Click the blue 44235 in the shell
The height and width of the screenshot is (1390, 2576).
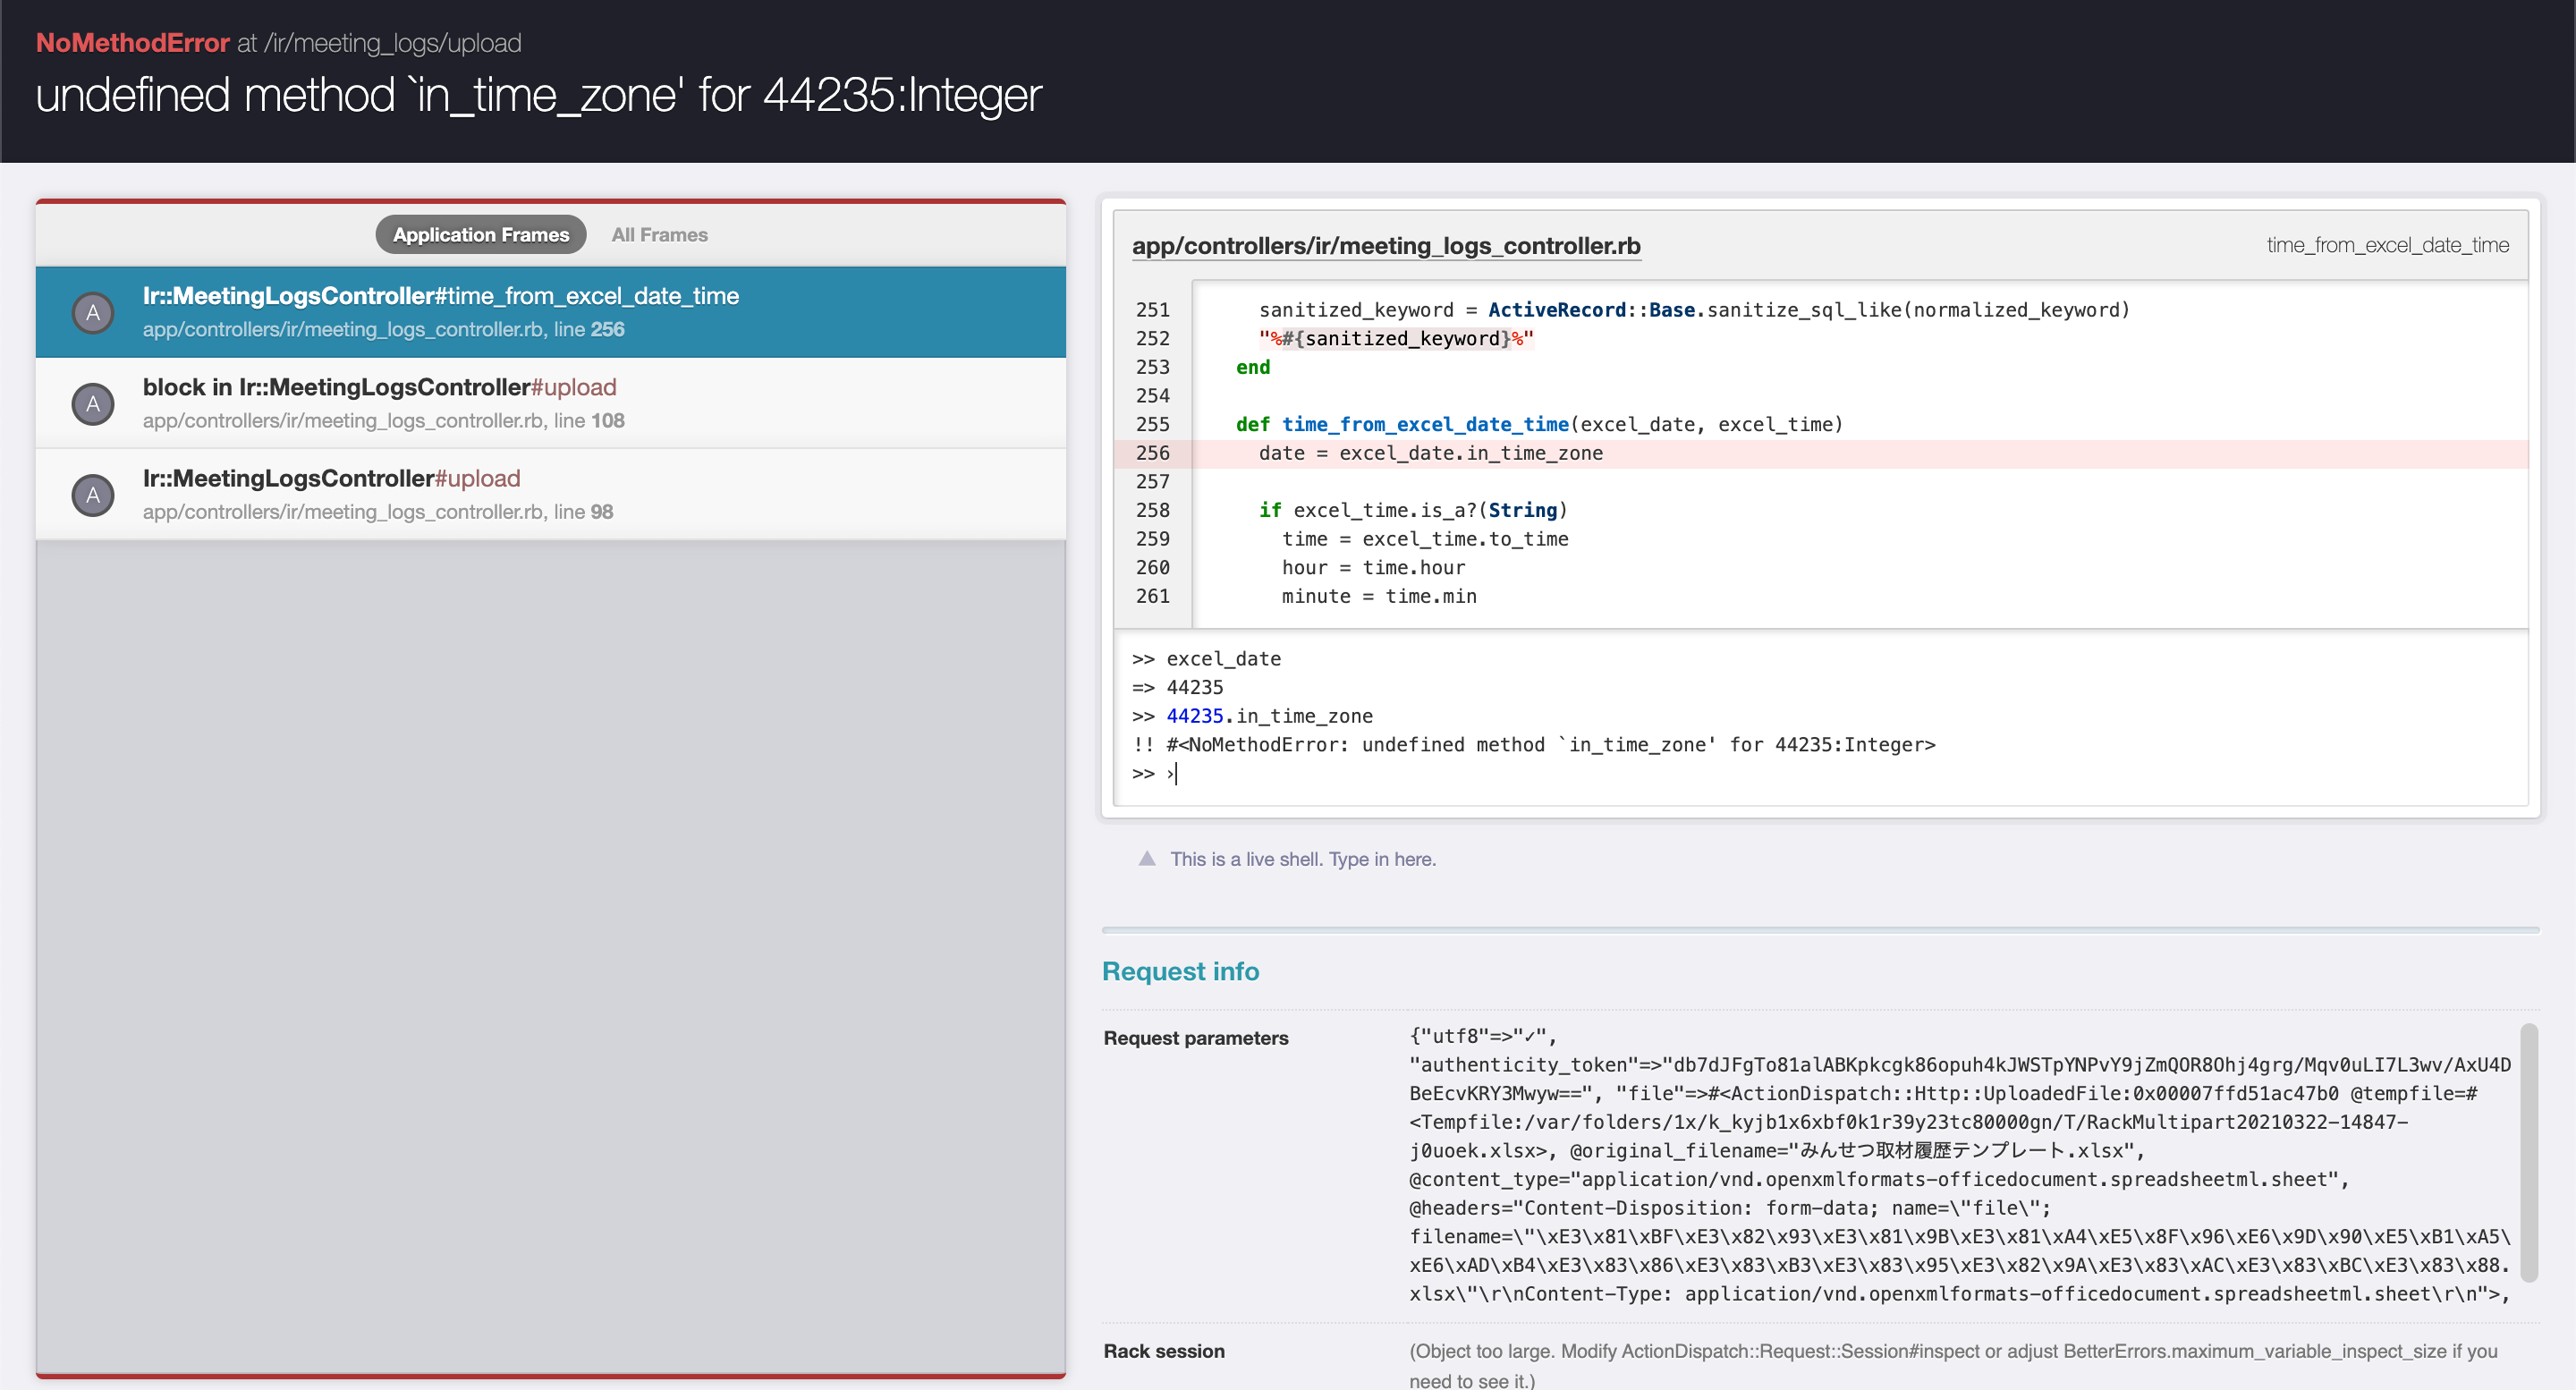pyautogui.click(x=1194, y=716)
